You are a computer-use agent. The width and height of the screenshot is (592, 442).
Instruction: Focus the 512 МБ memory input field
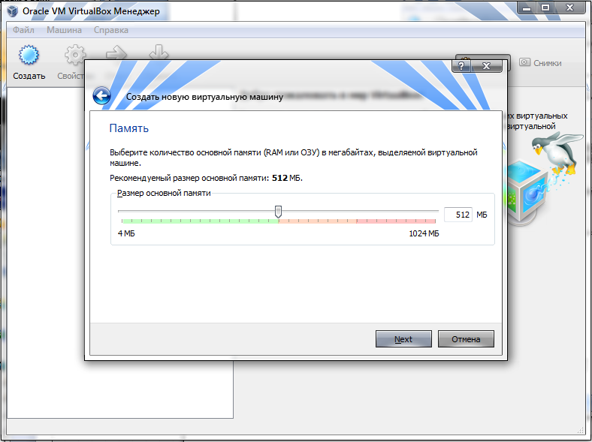[458, 215]
